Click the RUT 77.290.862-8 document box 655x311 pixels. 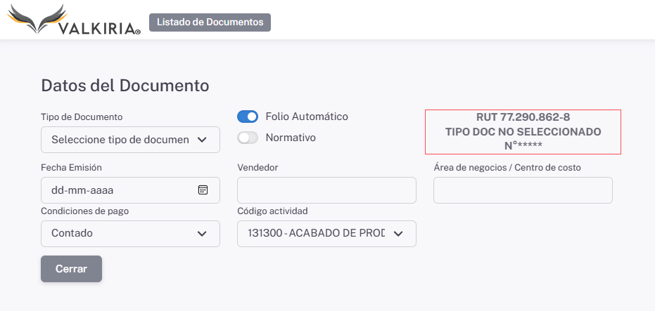click(523, 131)
